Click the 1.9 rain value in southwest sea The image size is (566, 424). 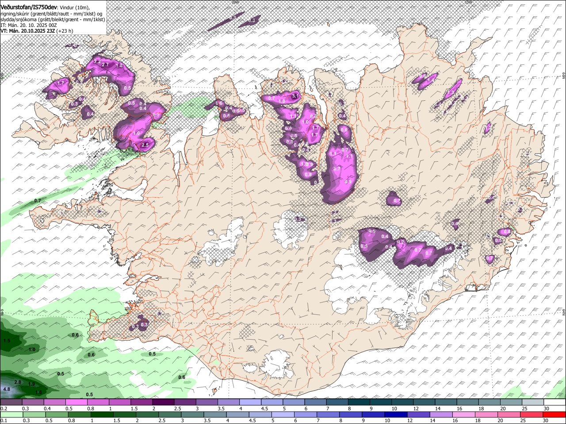tap(31, 384)
